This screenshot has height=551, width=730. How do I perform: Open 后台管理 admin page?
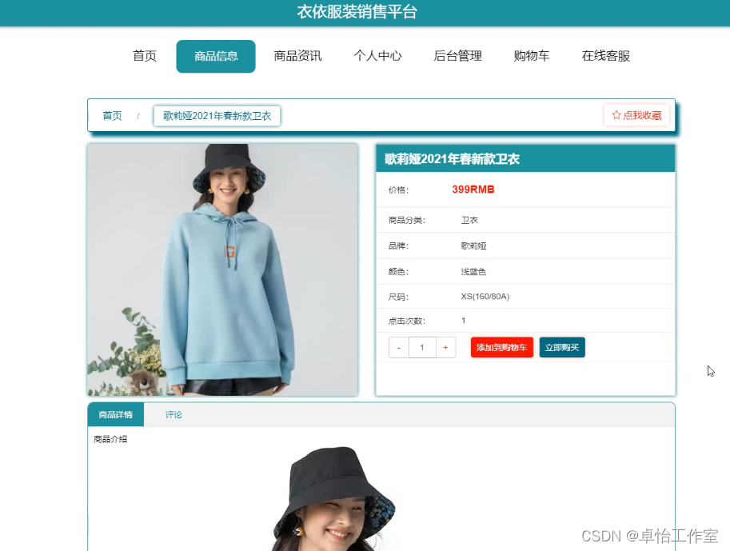click(457, 56)
